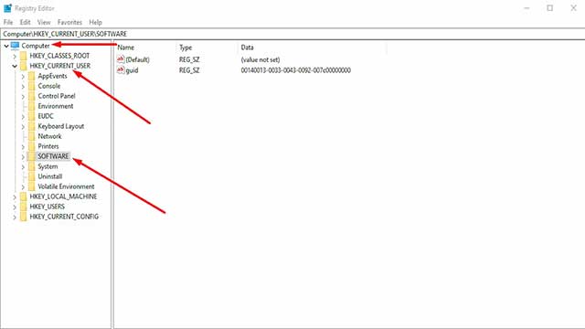Open the Edit menu

(x=25, y=22)
